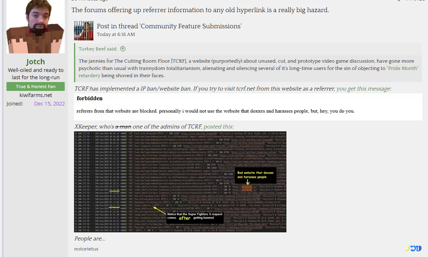The width and height of the screenshot is (428, 257).
Task: Click the 'Turkey Beef said:' quote header
Action: point(98,49)
